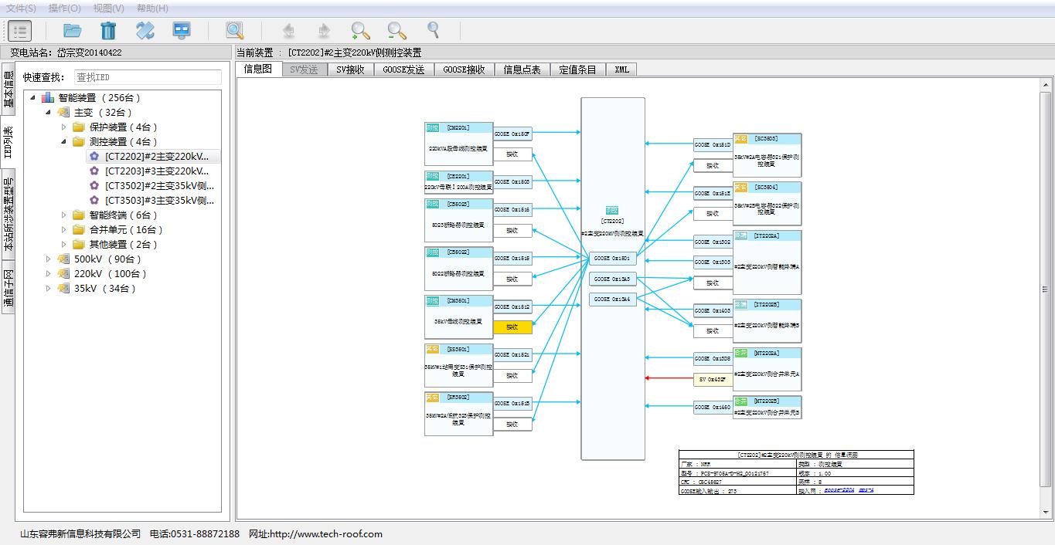Viewport: 1055px width, 545px height.
Task: Switch to the GOOSE发送 tab
Action: [403, 69]
